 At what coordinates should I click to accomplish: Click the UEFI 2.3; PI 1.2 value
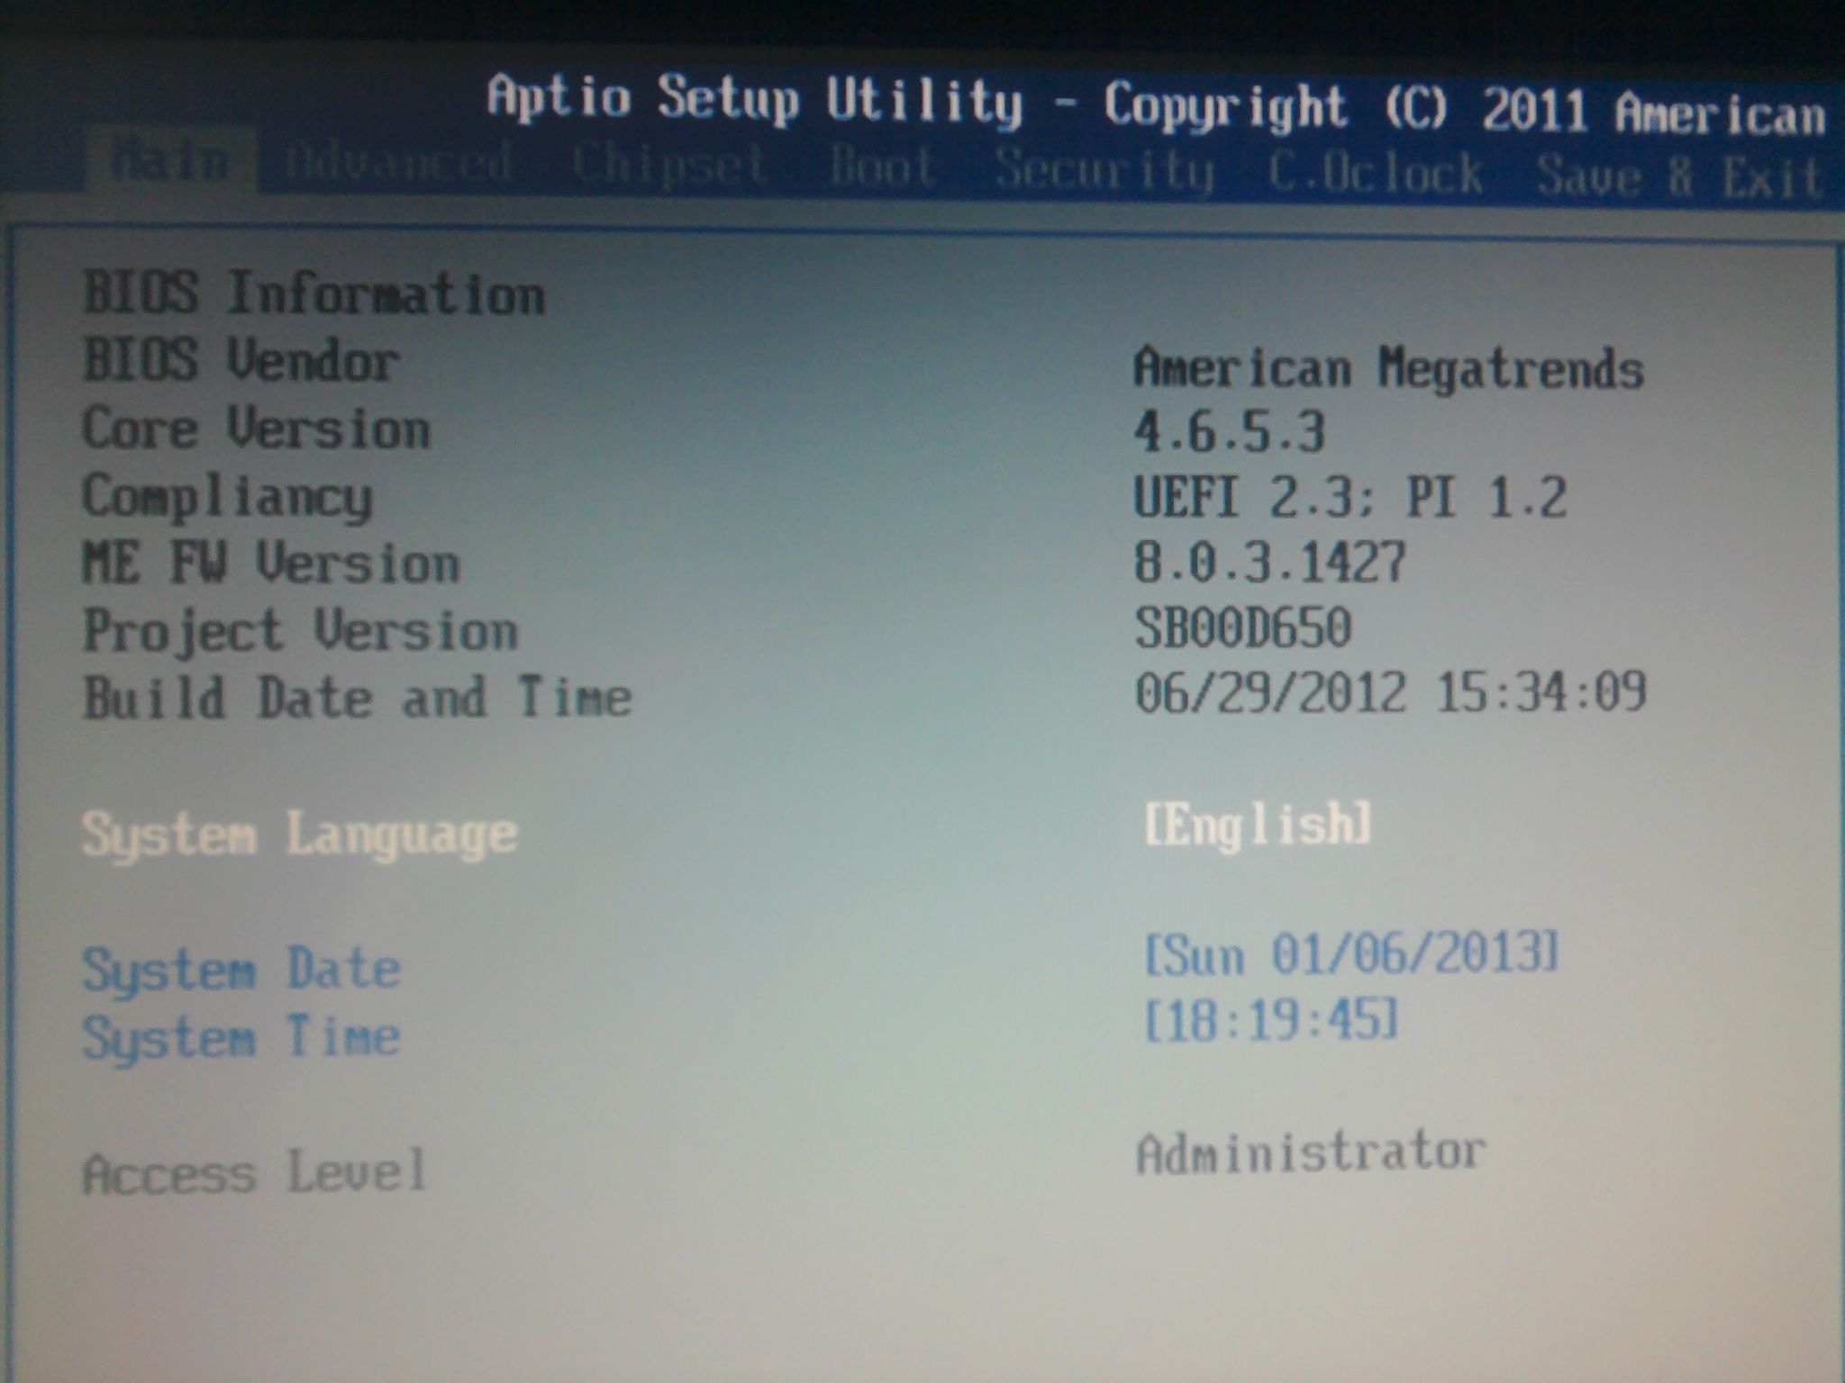(x=1351, y=496)
